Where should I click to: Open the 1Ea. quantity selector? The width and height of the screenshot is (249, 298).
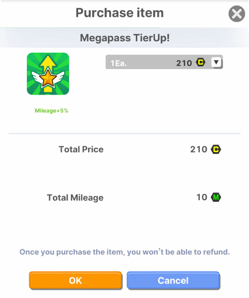[x=164, y=62]
